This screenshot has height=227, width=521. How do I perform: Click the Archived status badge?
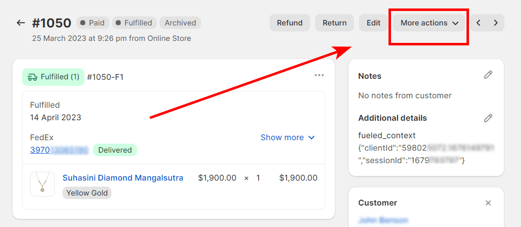tap(180, 23)
